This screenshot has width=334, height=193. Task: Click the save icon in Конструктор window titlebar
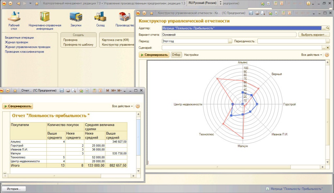pos(251,13)
